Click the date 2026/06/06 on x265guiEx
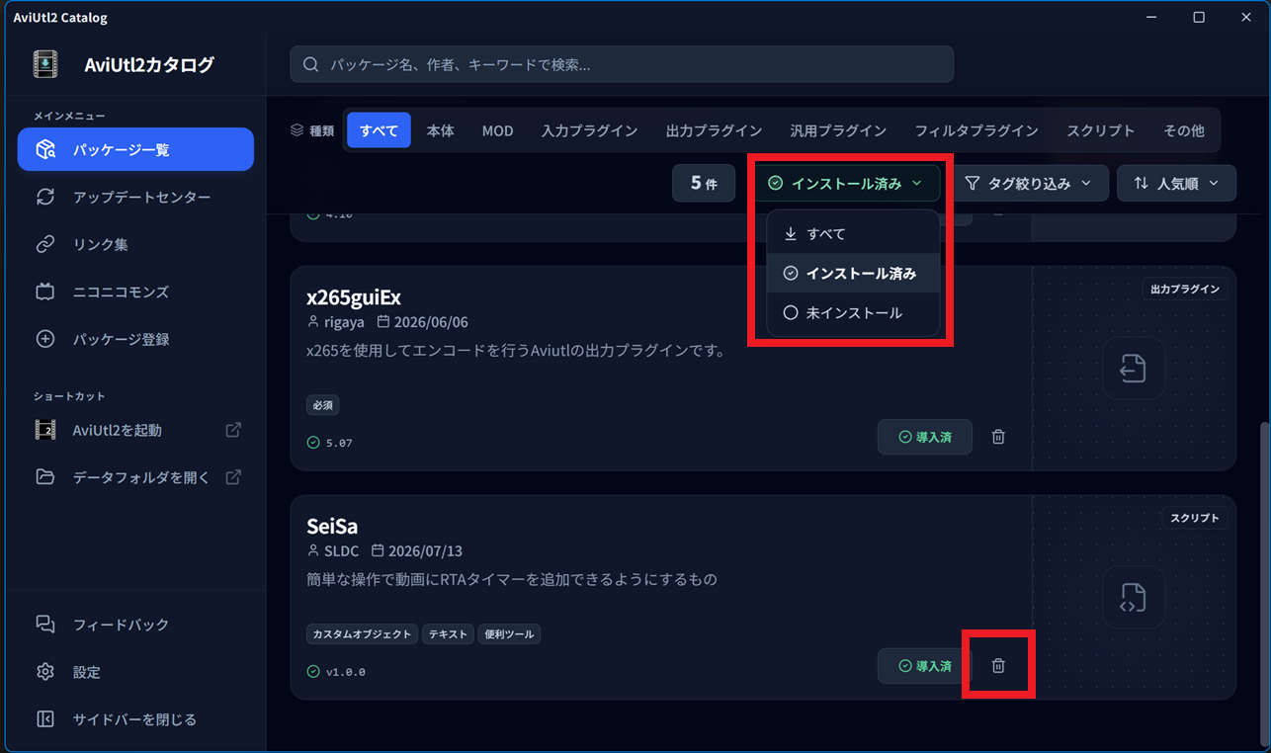The image size is (1271, 753). pos(431,322)
